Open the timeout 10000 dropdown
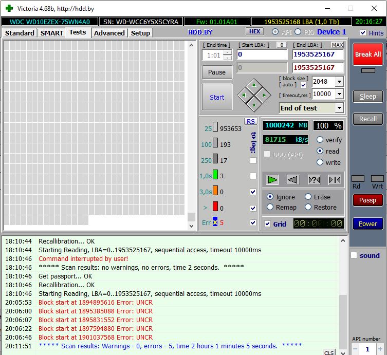 point(339,94)
